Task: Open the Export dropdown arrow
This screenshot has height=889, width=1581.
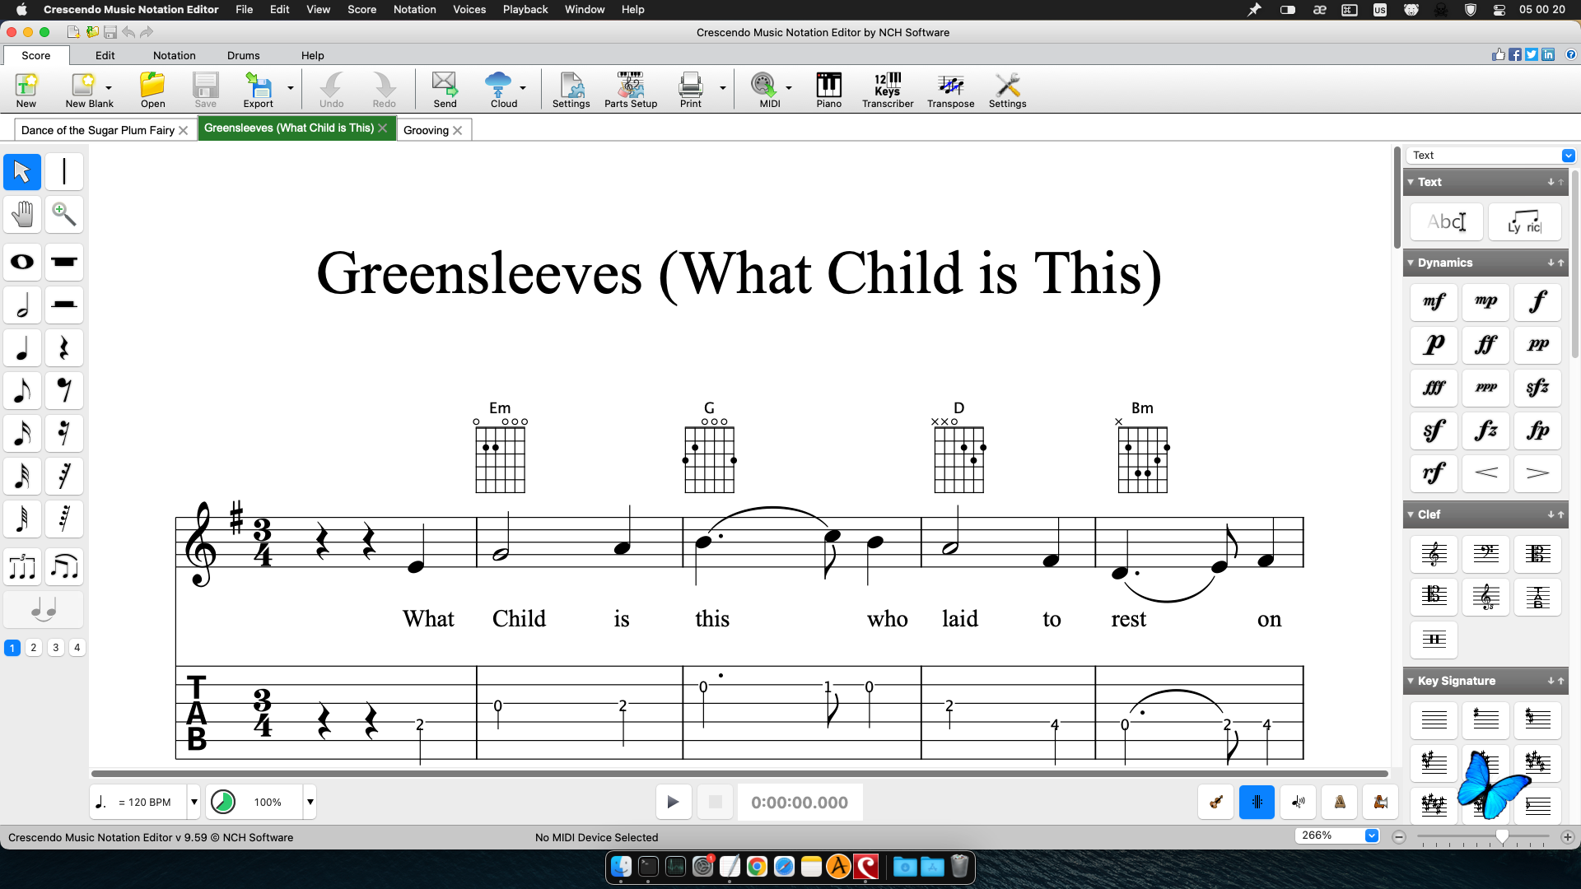Action: 290,88
